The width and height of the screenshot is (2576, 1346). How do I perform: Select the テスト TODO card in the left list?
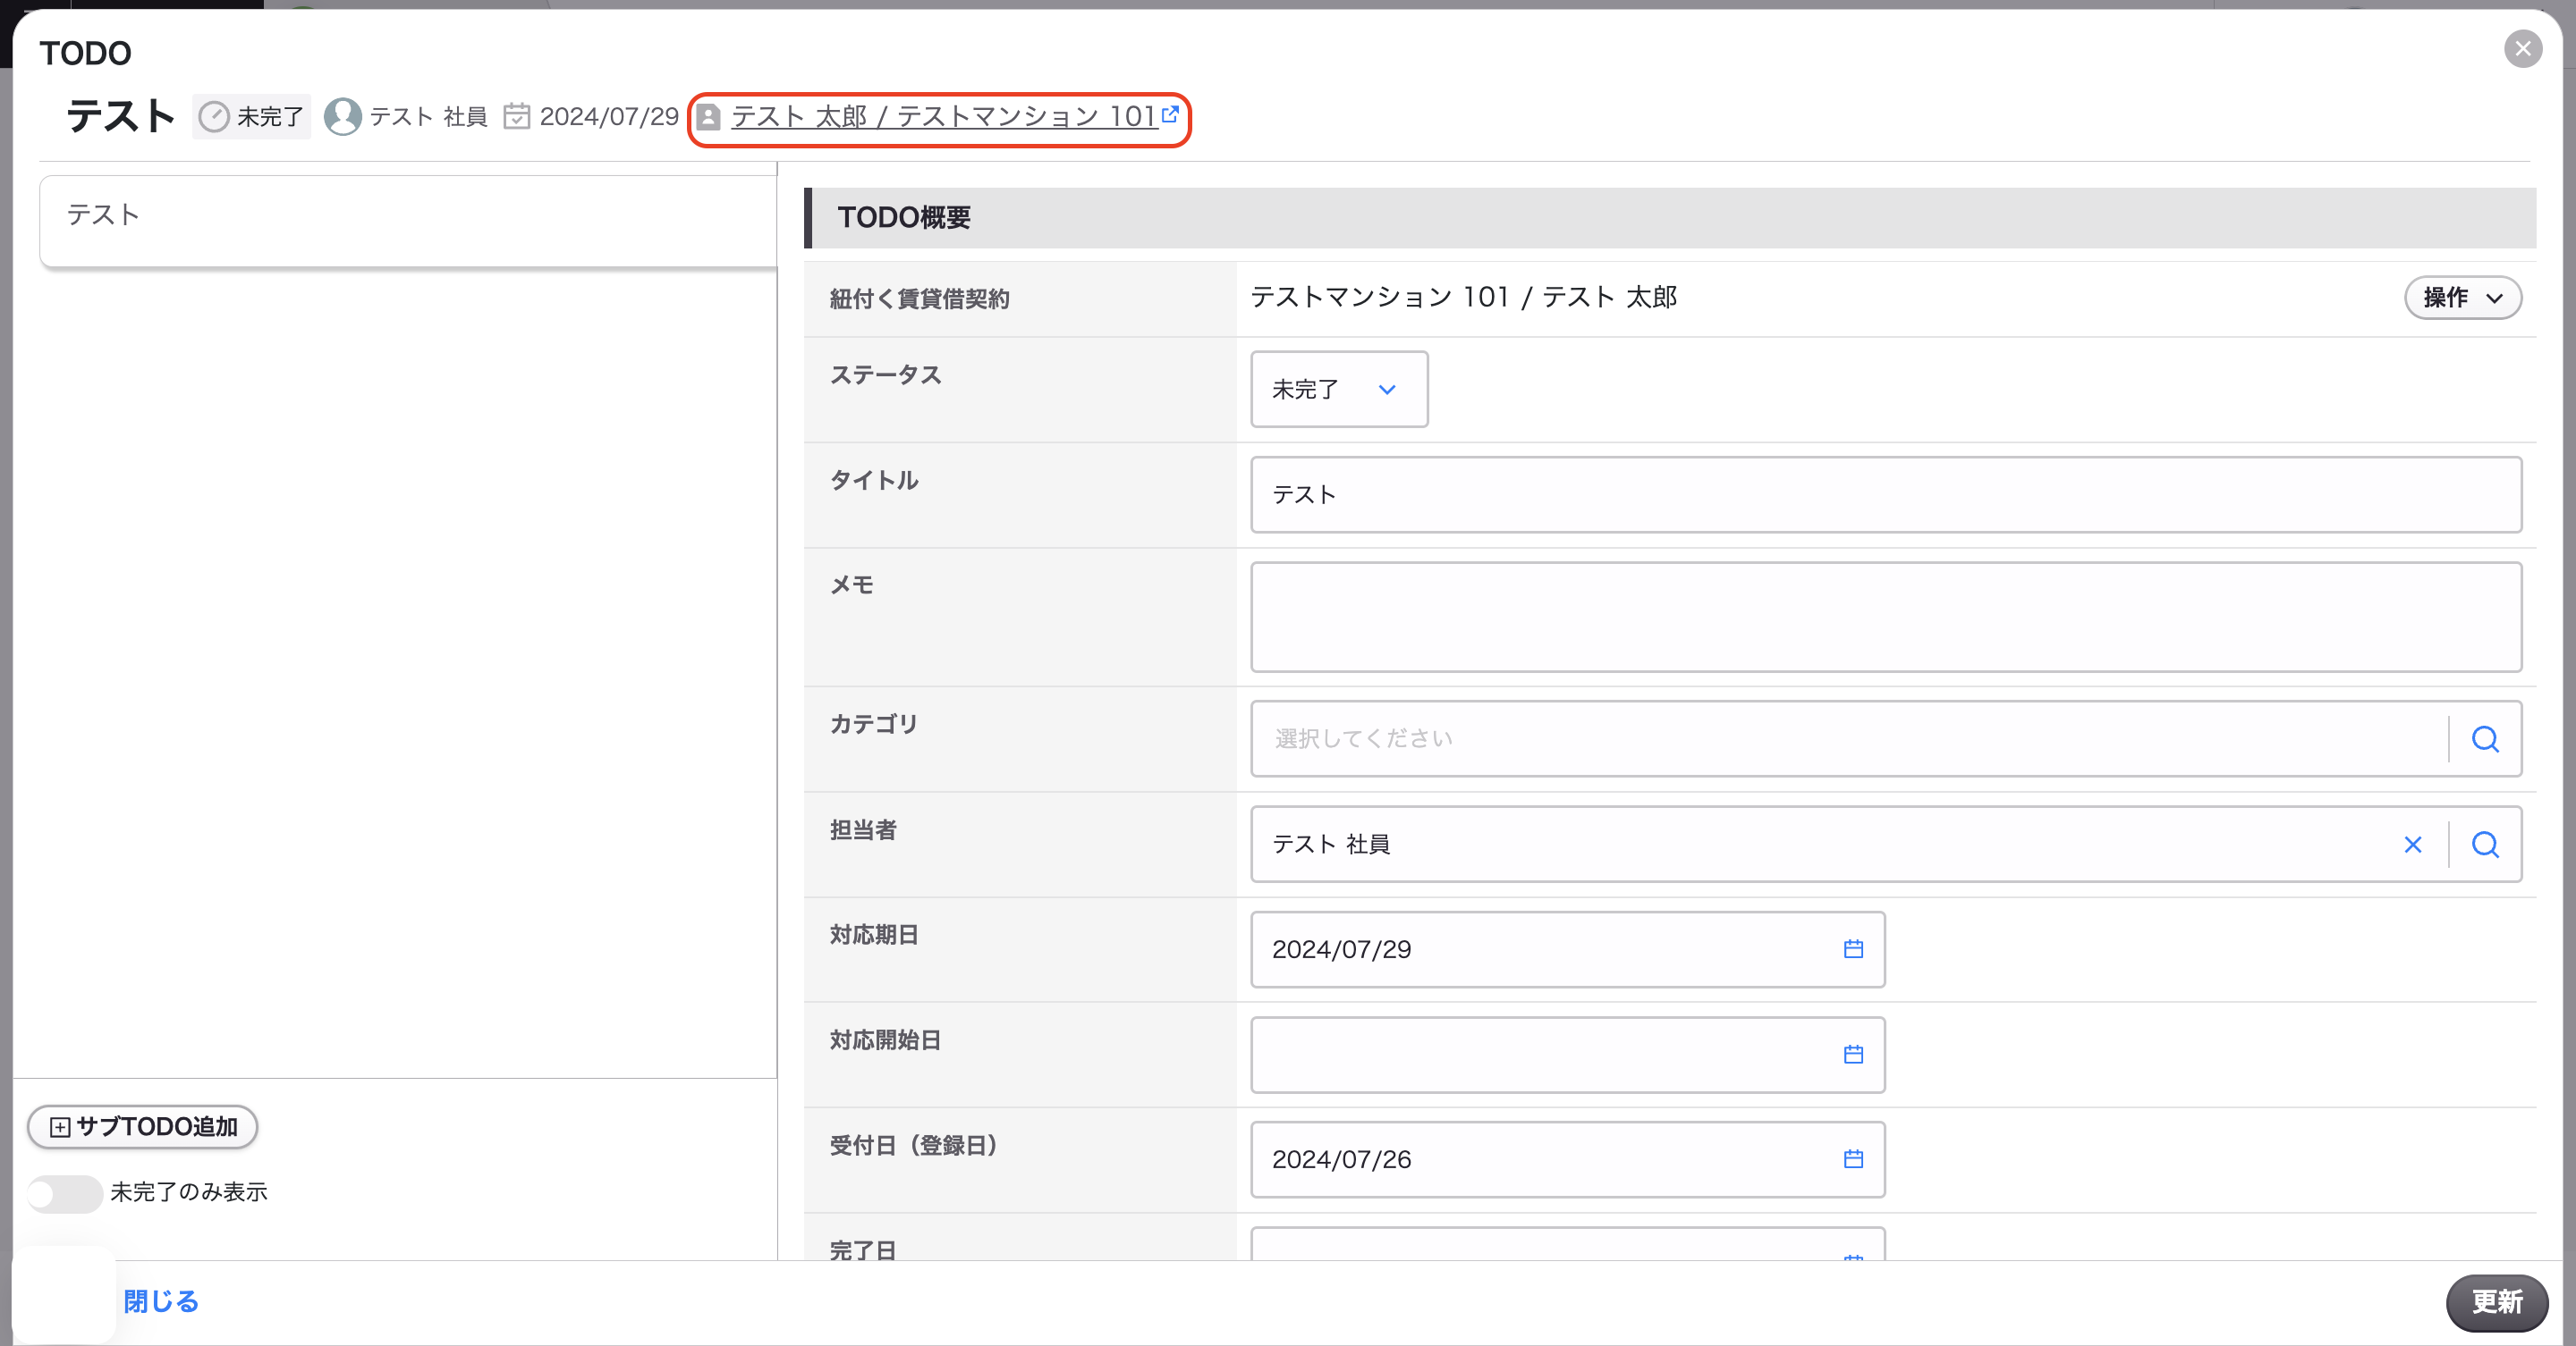[408, 221]
